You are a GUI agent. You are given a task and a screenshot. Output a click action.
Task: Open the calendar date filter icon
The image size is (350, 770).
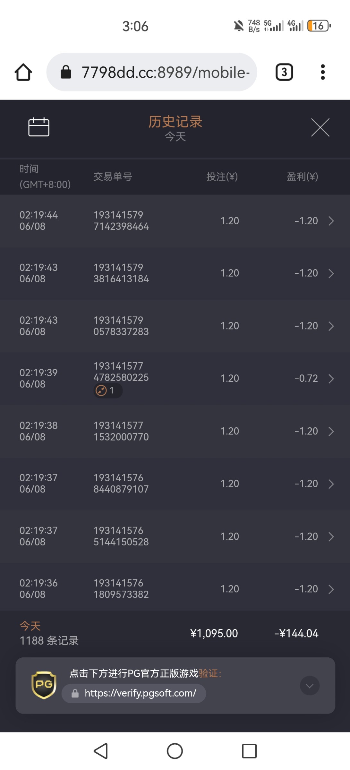tap(39, 127)
